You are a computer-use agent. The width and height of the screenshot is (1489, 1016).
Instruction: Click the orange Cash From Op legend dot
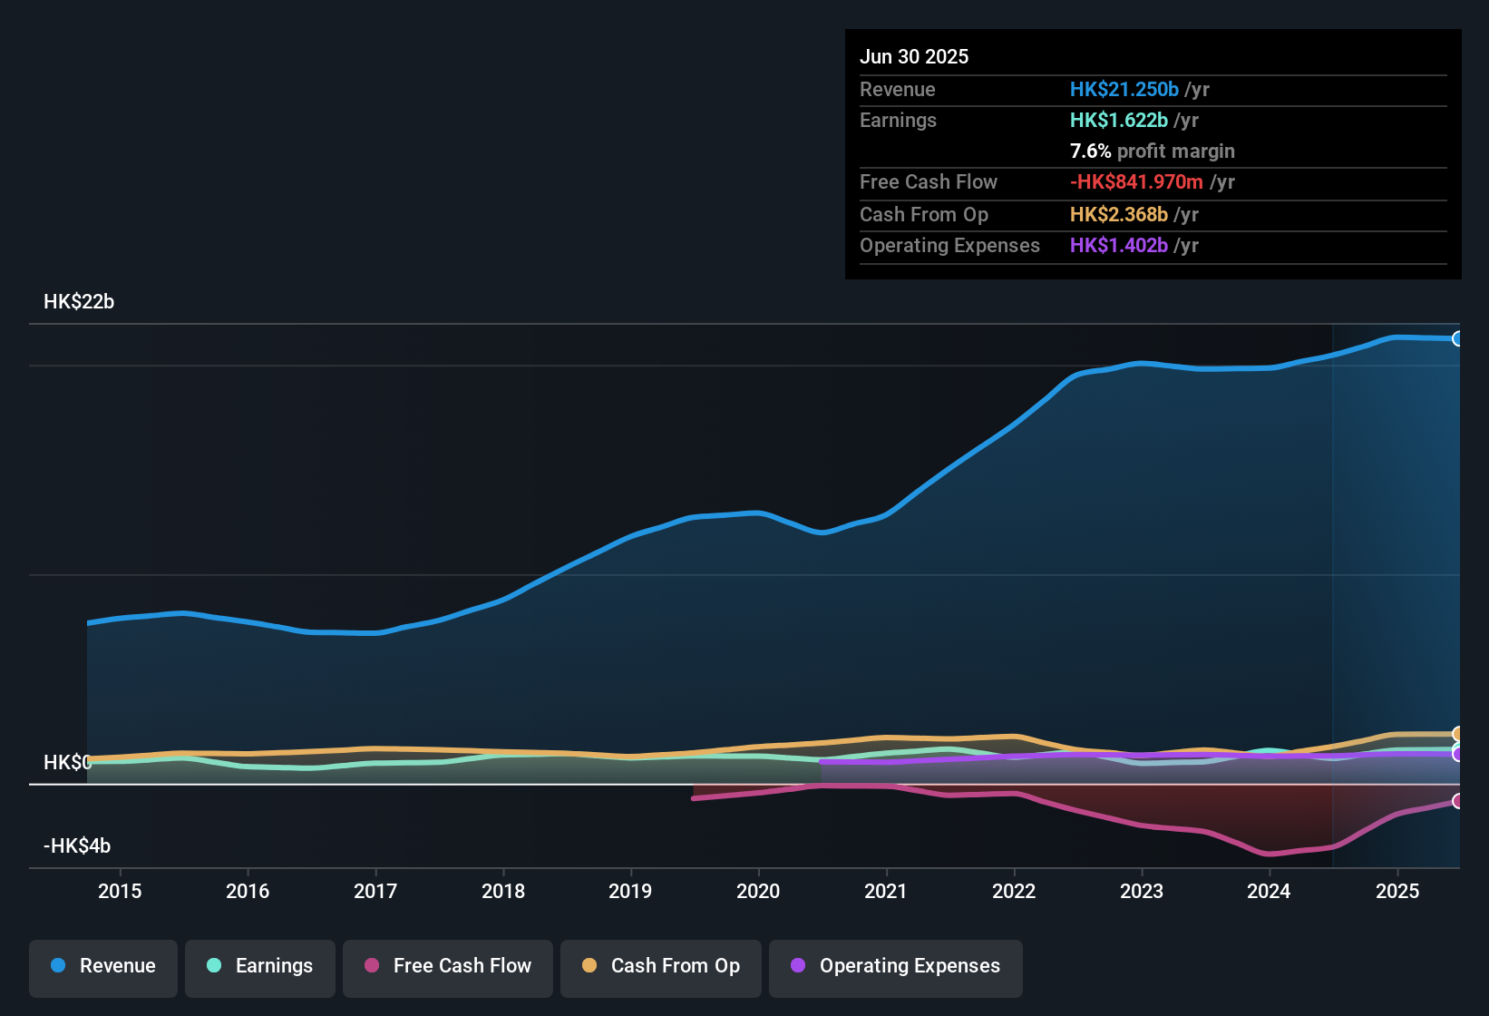click(589, 966)
